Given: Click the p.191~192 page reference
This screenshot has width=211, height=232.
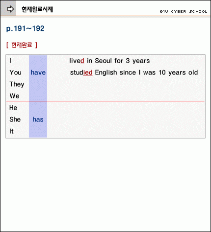Looking at the screenshot, I should click(26, 28).
